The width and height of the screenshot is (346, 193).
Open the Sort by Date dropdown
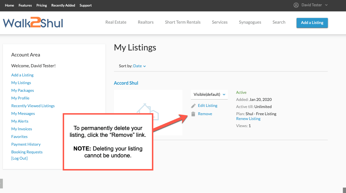[139, 66]
